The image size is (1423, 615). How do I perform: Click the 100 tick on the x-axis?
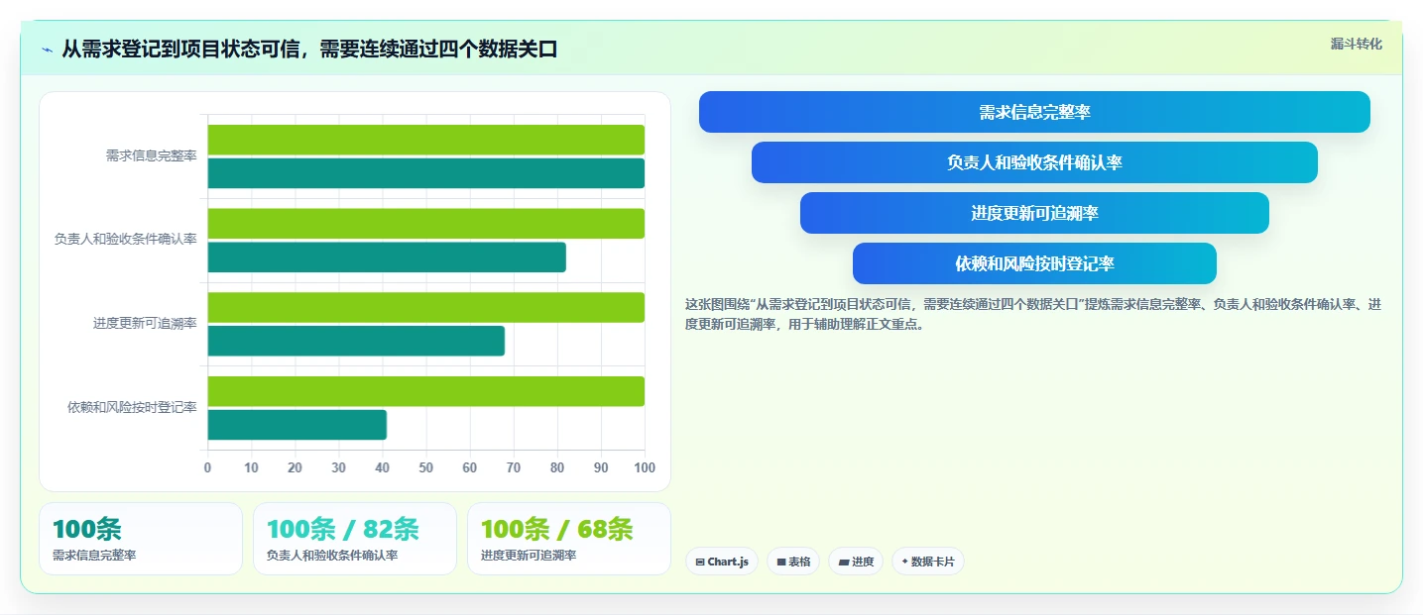(645, 467)
